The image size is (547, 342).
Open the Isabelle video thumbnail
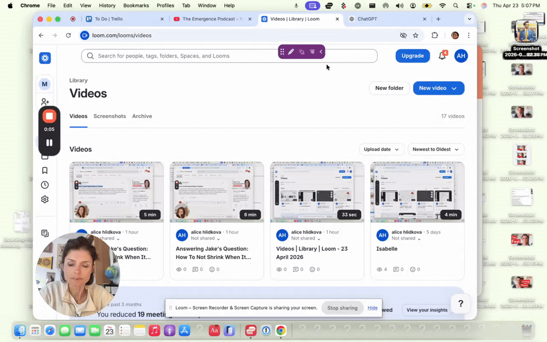click(x=417, y=192)
